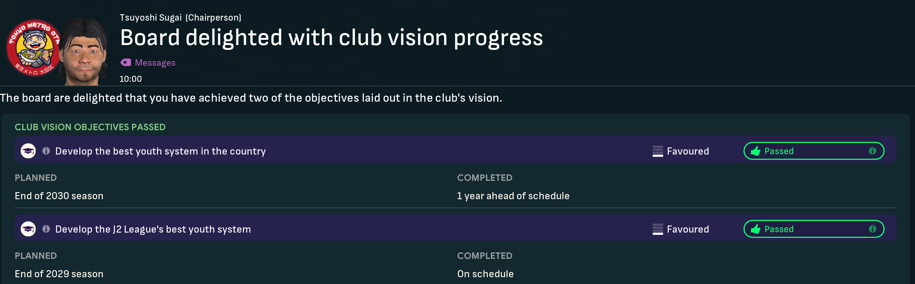Click info icon inside second Passed badge
Viewport: 915px width, 284px height.
(x=872, y=229)
